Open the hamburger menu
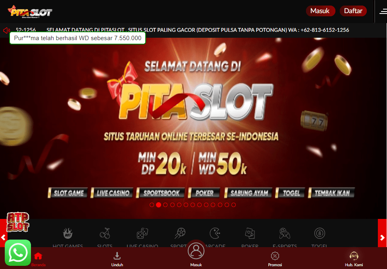Image resolution: width=387 pixels, height=269 pixels. pyautogui.click(x=383, y=12)
